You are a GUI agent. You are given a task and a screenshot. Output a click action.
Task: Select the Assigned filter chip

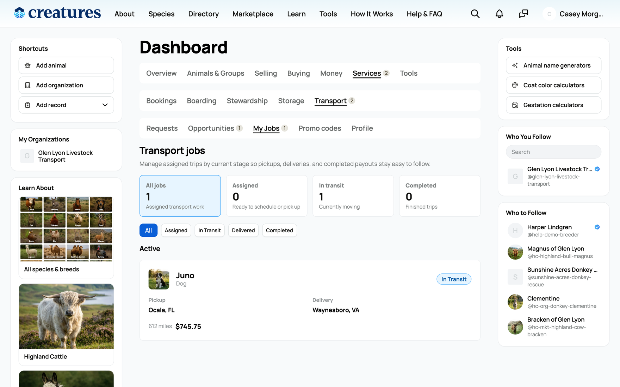[x=176, y=230]
